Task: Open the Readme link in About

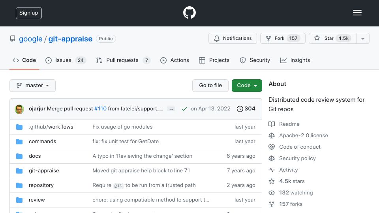Action: [289, 124]
